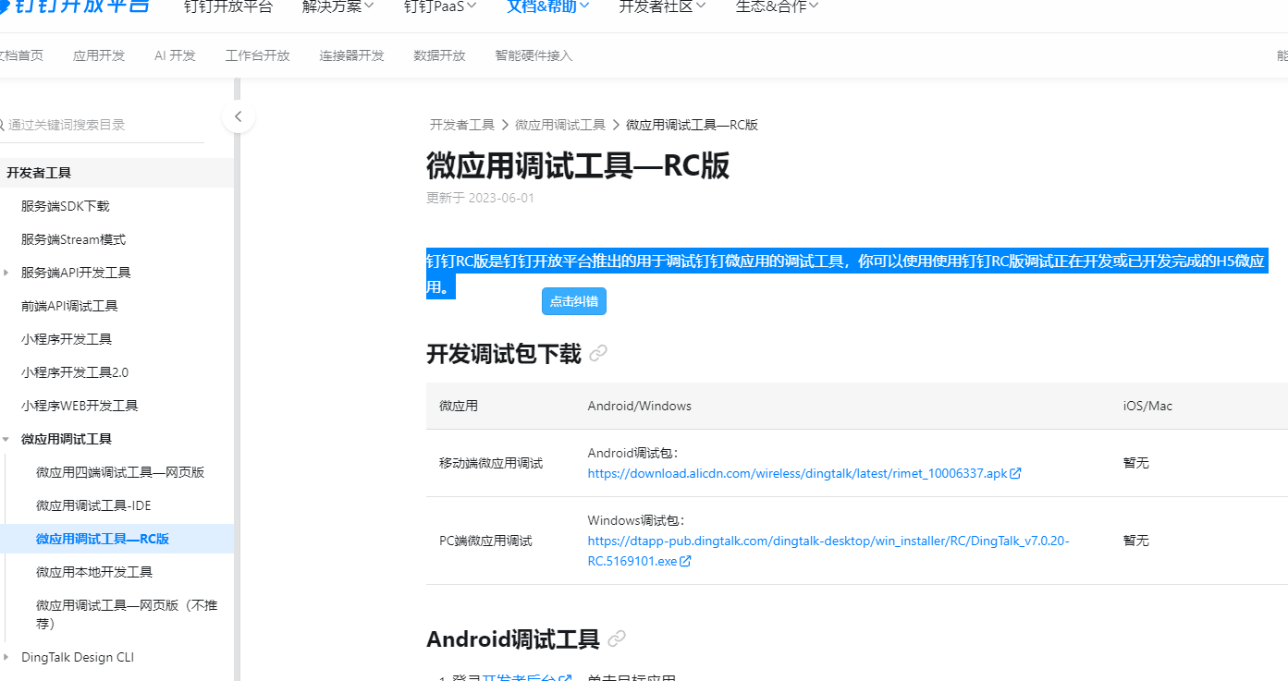Click the iOS/Mac table column header

pos(1147,406)
